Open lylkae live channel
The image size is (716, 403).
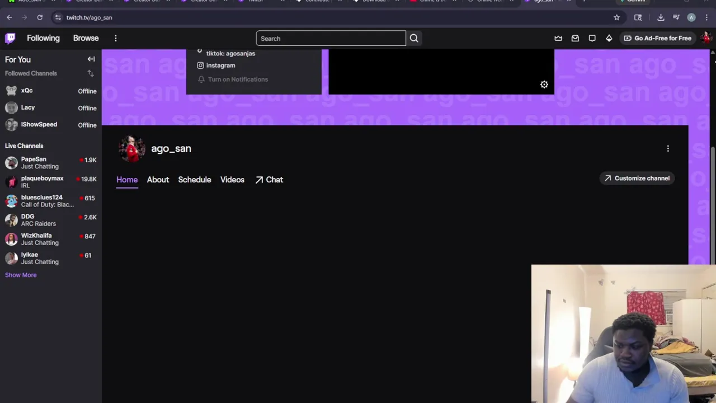click(51, 258)
